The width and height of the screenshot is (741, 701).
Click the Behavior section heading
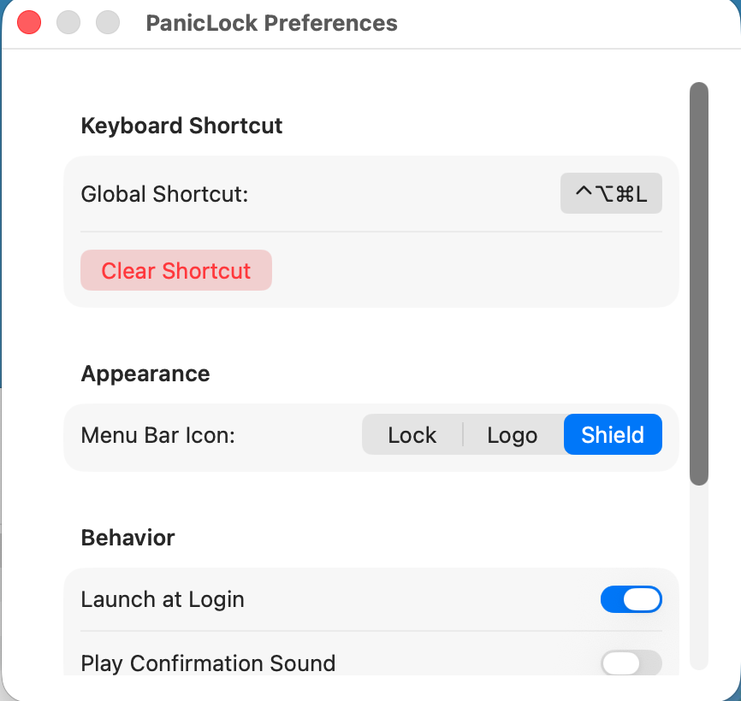127,538
